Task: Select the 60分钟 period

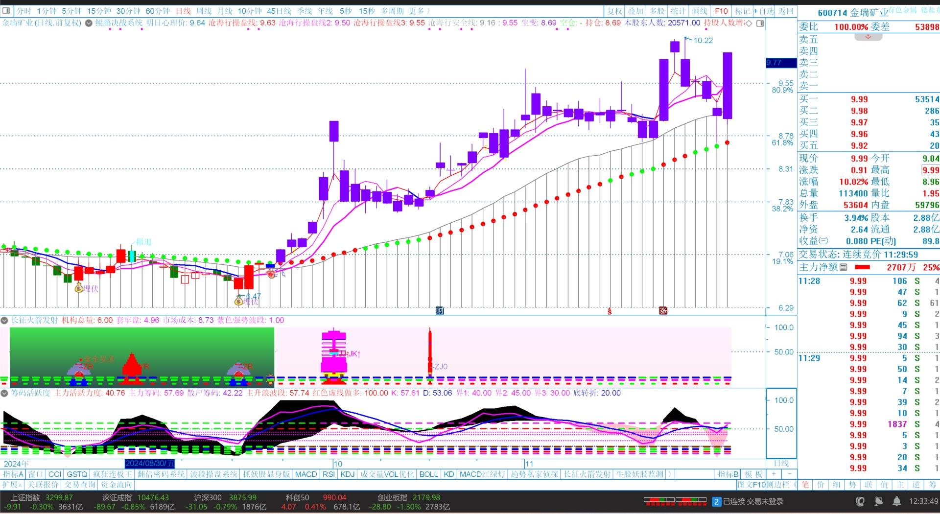Action: [158, 11]
